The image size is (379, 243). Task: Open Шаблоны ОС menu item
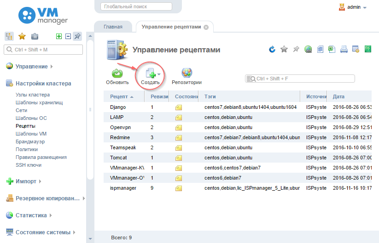point(31,118)
